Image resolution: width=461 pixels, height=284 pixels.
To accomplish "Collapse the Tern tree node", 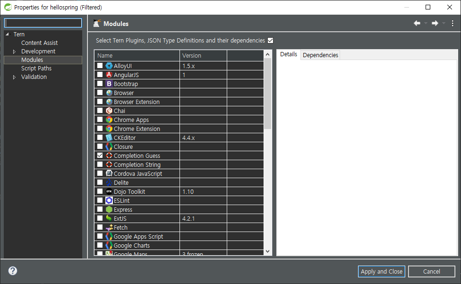I will 8,34.
